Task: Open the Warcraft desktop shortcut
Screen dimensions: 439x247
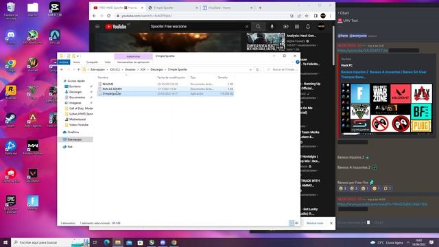Action: point(33,64)
